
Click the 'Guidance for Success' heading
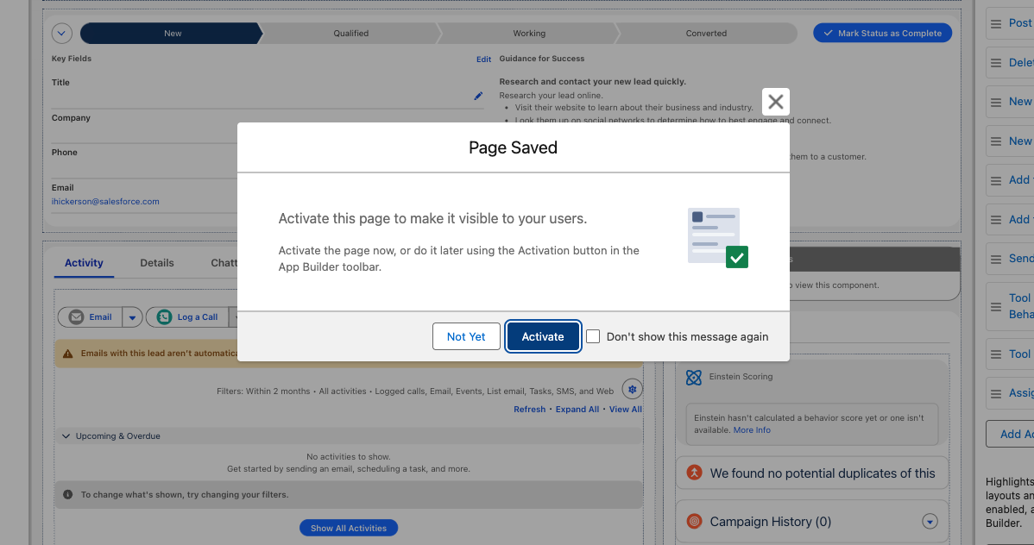pyautogui.click(x=542, y=59)
